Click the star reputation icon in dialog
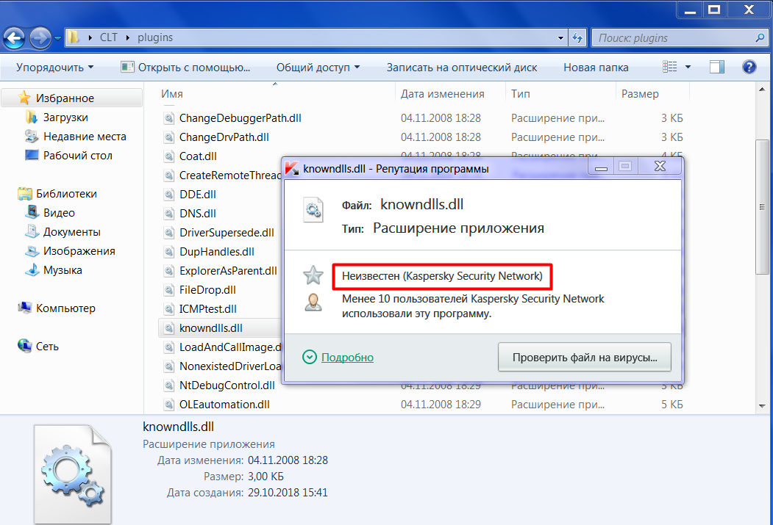Screen dimensions: 773x525 313,275
